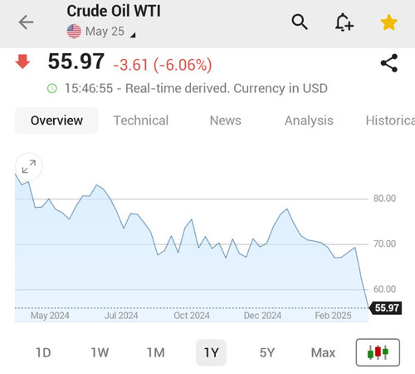
Task: Expand chart to fullscreen with arrows icon
Action: tap(29, 166)
